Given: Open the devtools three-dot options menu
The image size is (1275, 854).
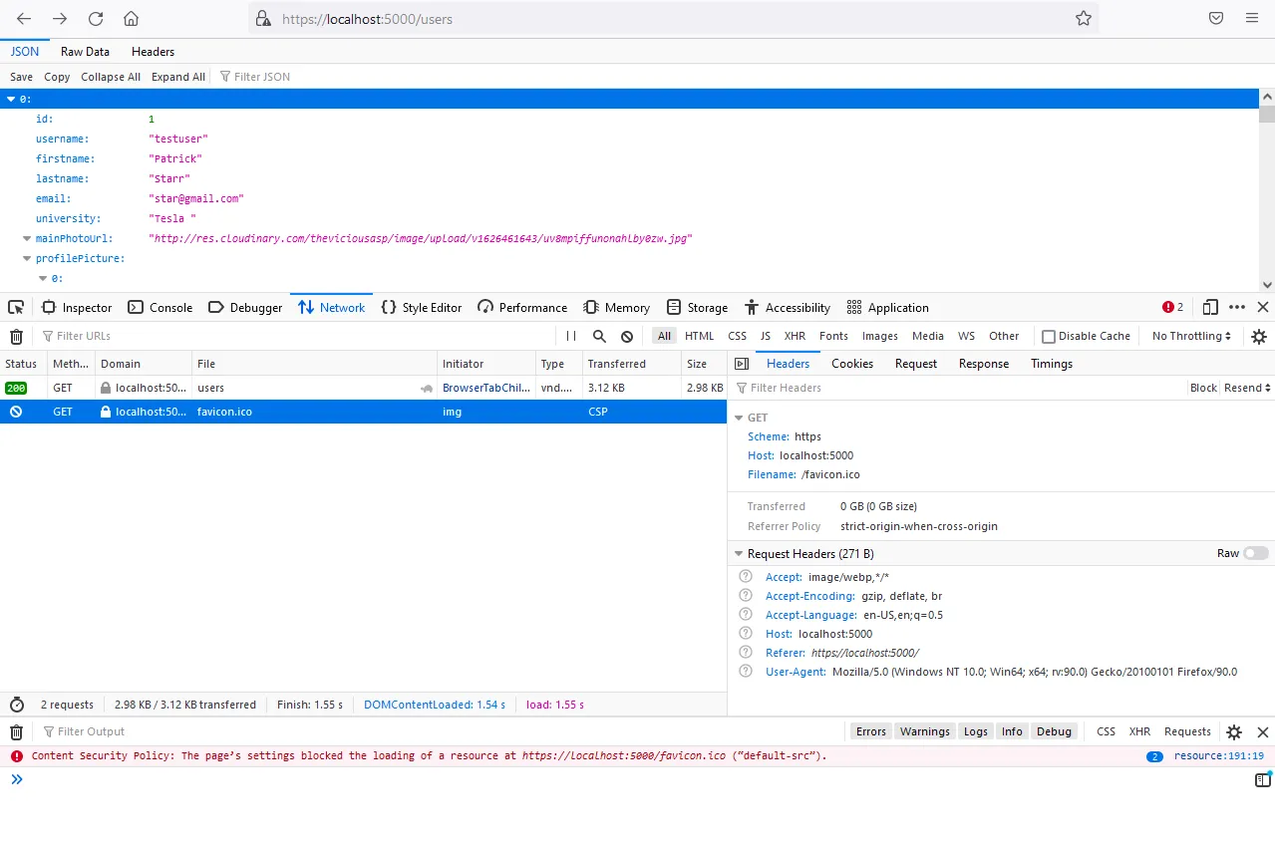Looking at the screenshot, I should click(1237, 307).
